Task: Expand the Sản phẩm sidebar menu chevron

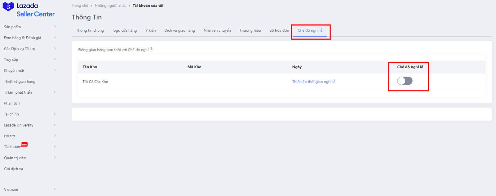Action: click(55, 27)
